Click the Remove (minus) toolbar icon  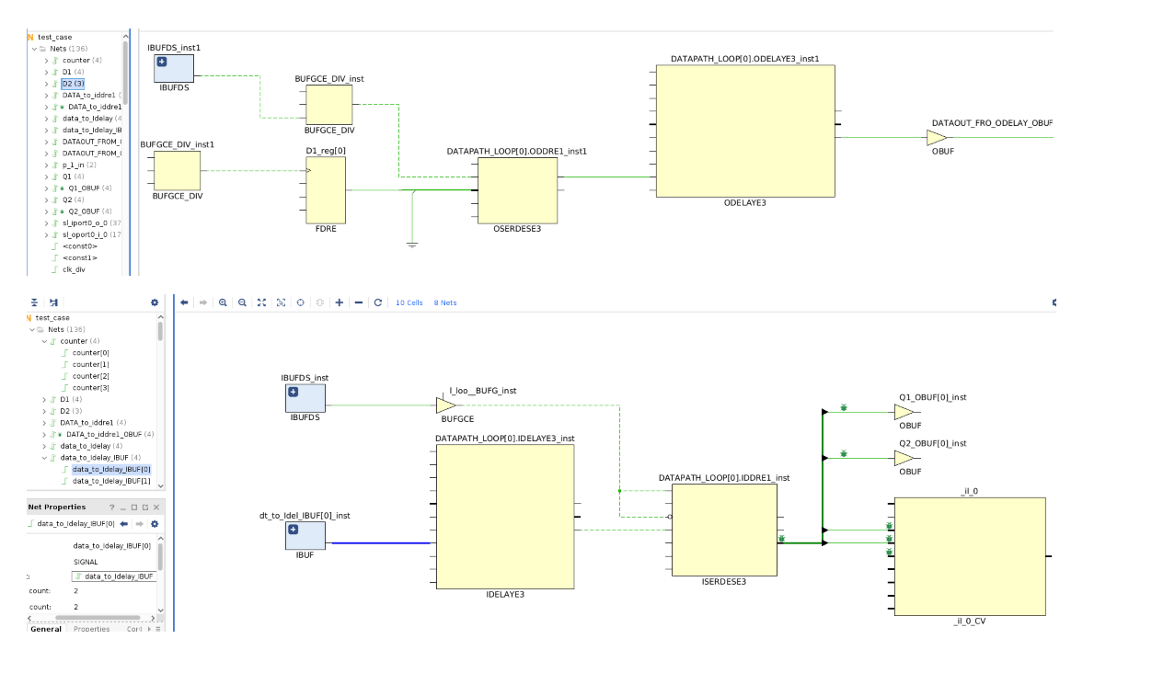359,302
